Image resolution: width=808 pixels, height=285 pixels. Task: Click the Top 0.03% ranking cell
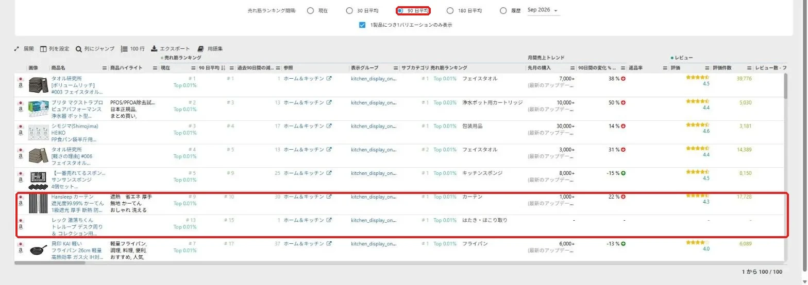[x=445, y=102]
